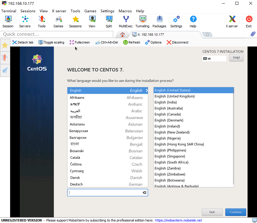The image size is (257, 223).
Task: Focus the Quick connect field
Action: tap(56, 34)
